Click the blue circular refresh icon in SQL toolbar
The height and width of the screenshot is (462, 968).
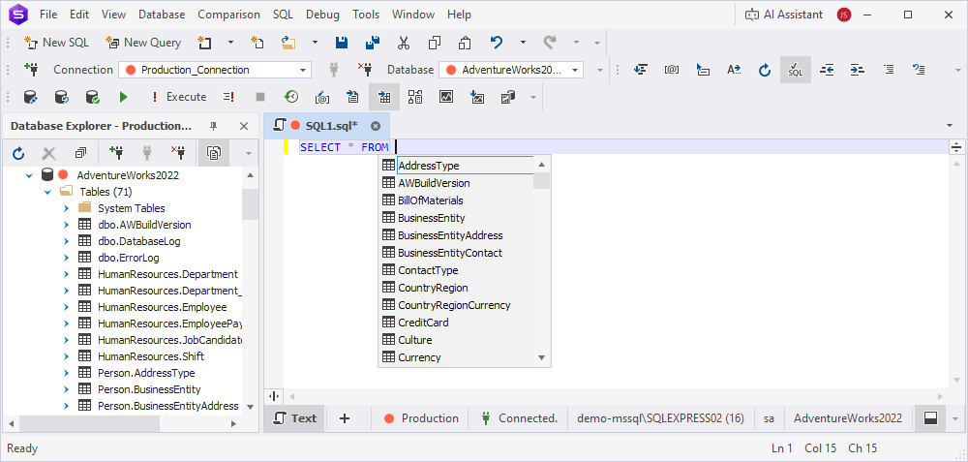pyautogui.click(x=764, y=70)
